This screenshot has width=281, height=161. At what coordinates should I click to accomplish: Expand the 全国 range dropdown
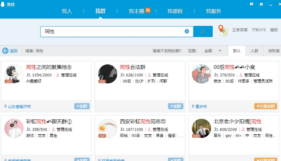pyautogui.click(x=213, y=51)
